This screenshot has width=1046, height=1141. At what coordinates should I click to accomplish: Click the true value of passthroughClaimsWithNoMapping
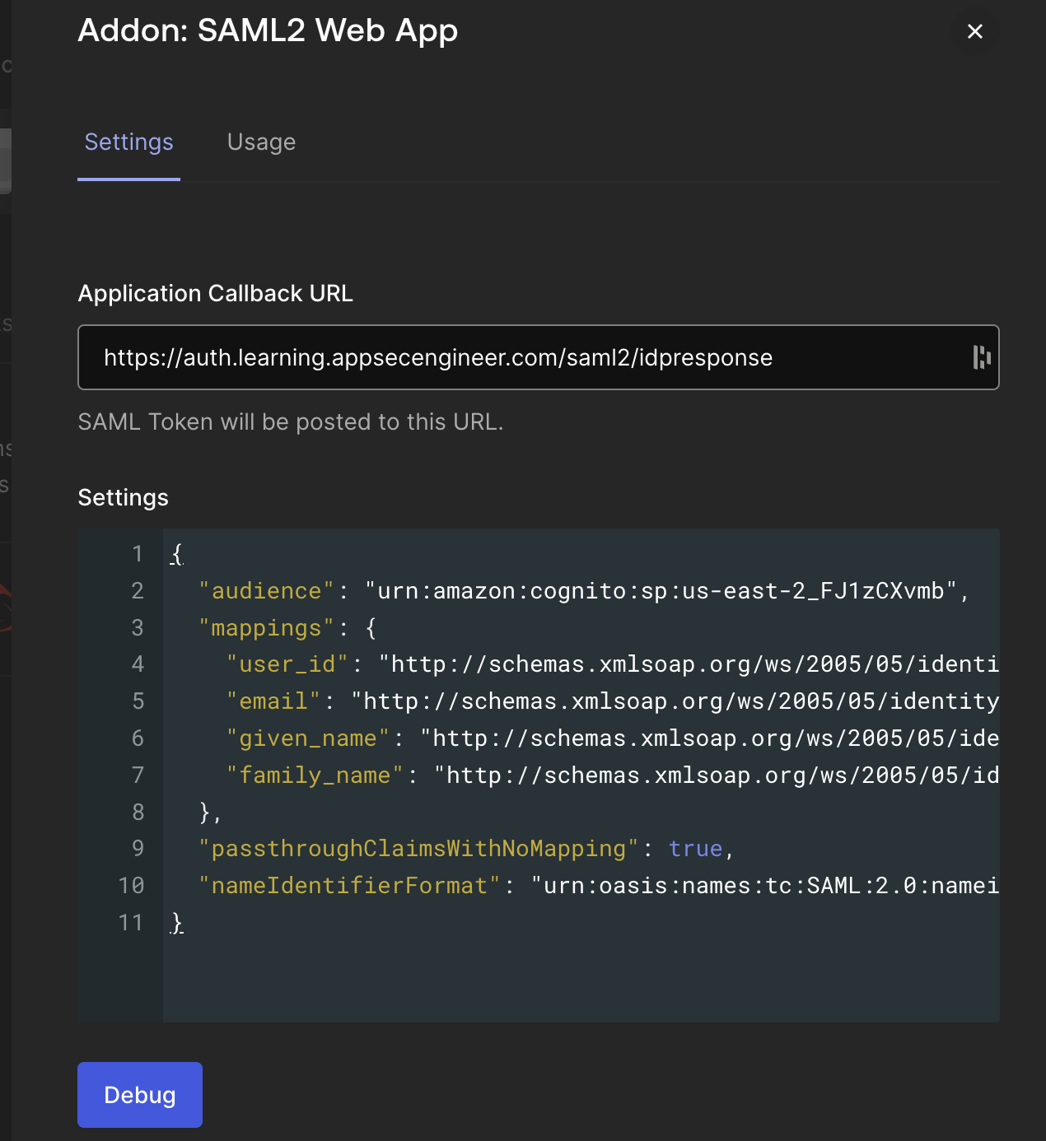point(695,849)
